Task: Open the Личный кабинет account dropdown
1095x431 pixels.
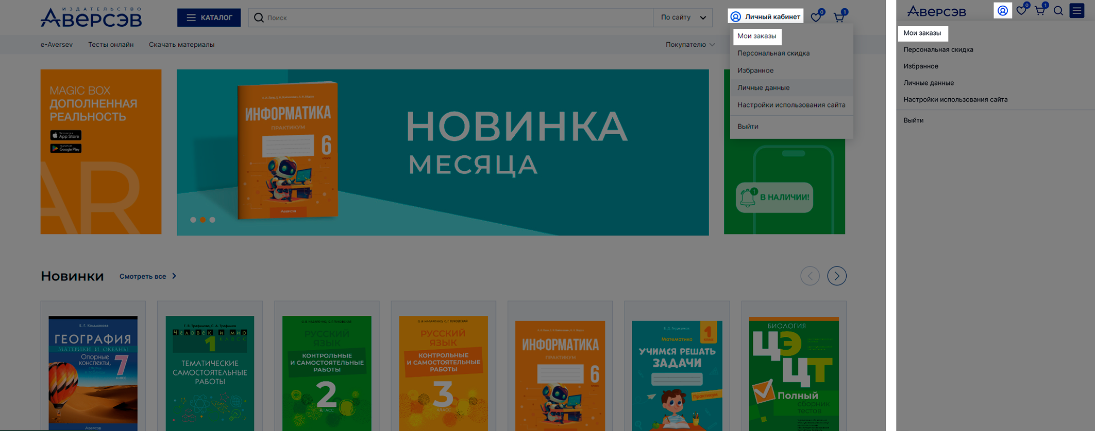Action: coord(766,17)
